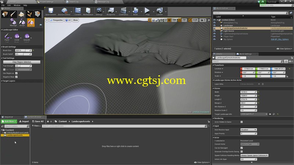The width and height of the screenshot is (294, 165).
Task: Click Save Current toolbar icon
Action: click(51, 12)
